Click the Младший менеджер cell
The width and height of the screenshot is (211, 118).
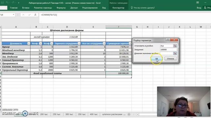[x=16, y=50]
